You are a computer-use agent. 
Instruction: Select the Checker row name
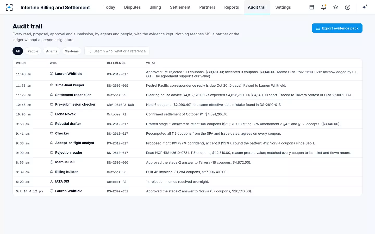(62, 133)
